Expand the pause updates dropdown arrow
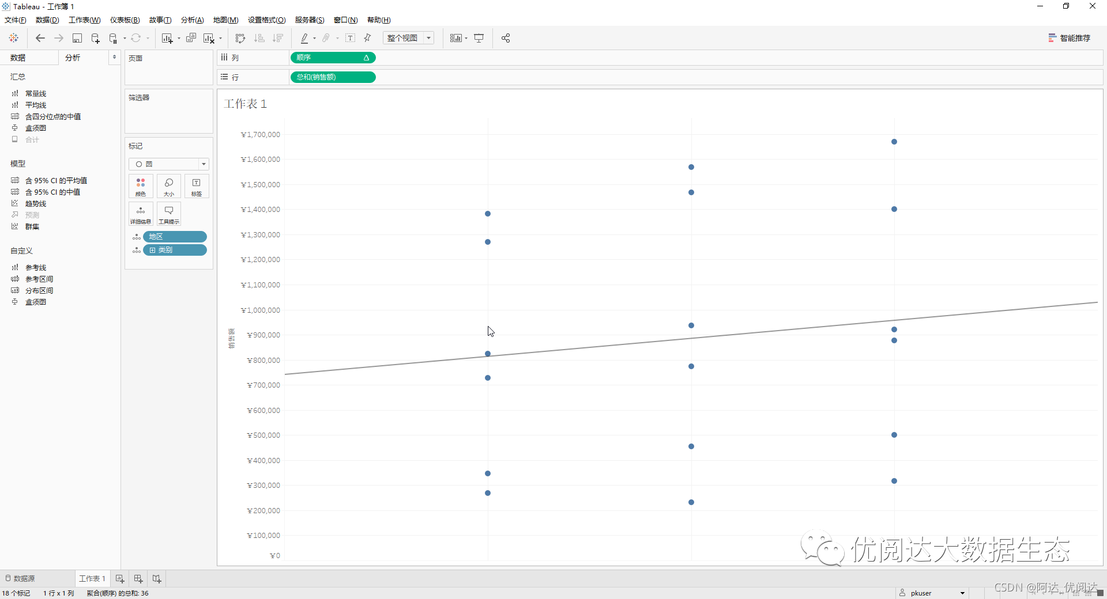The height and width of the screenshot is (599, 1107). [x=125, y=39]
